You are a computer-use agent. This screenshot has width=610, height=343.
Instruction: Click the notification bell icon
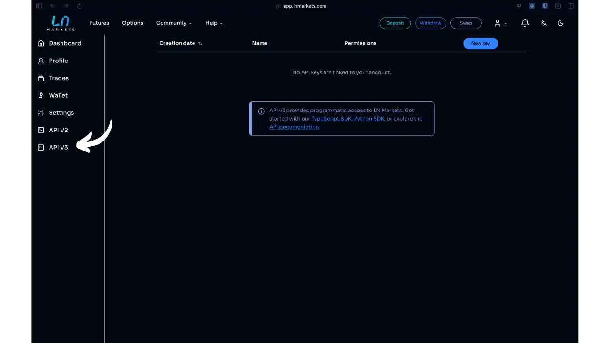point(525,23)
